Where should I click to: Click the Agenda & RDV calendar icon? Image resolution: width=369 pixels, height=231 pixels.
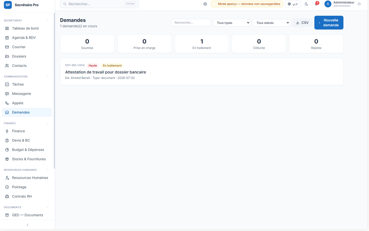[x=7, y=38]
